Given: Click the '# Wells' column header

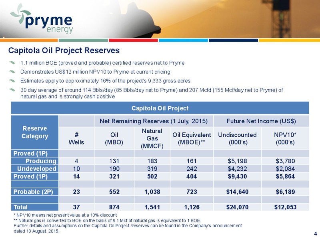Looking at the screenshot, I should (76, 138).
